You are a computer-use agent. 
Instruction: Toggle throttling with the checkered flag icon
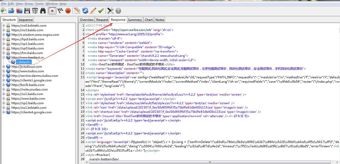(x=60, y=11)
